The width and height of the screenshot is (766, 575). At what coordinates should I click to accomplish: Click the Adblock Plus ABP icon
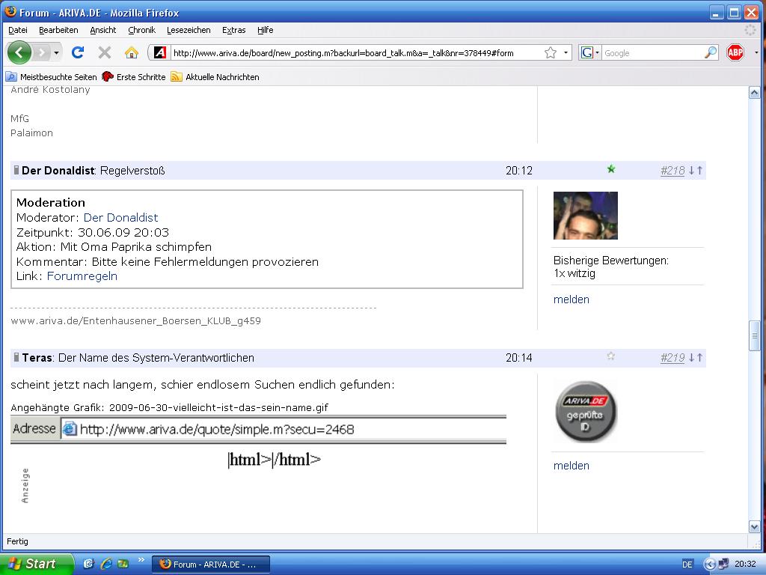735,52
